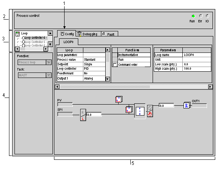Open the Fault tab
Viewport: 216px width, 170px height.
point(110,34)
